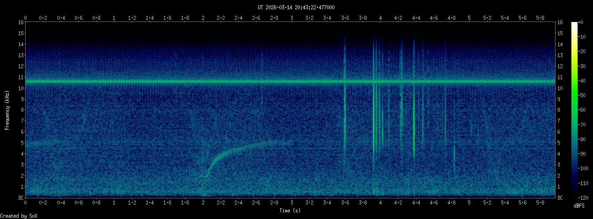Image resolution: width=593 pixels, height=219 pixels.
Task: Click the 1 second tick on bottom axis
Action: point(114,204)
